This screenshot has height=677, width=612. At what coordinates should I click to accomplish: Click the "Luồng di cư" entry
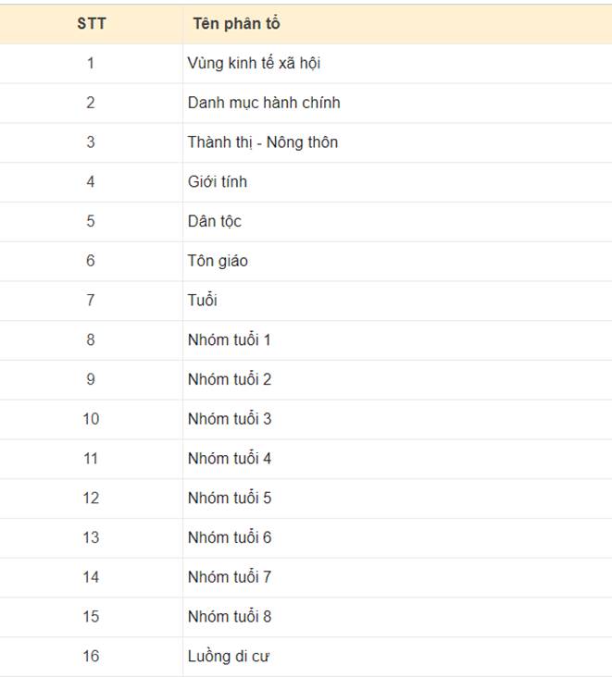229,657
